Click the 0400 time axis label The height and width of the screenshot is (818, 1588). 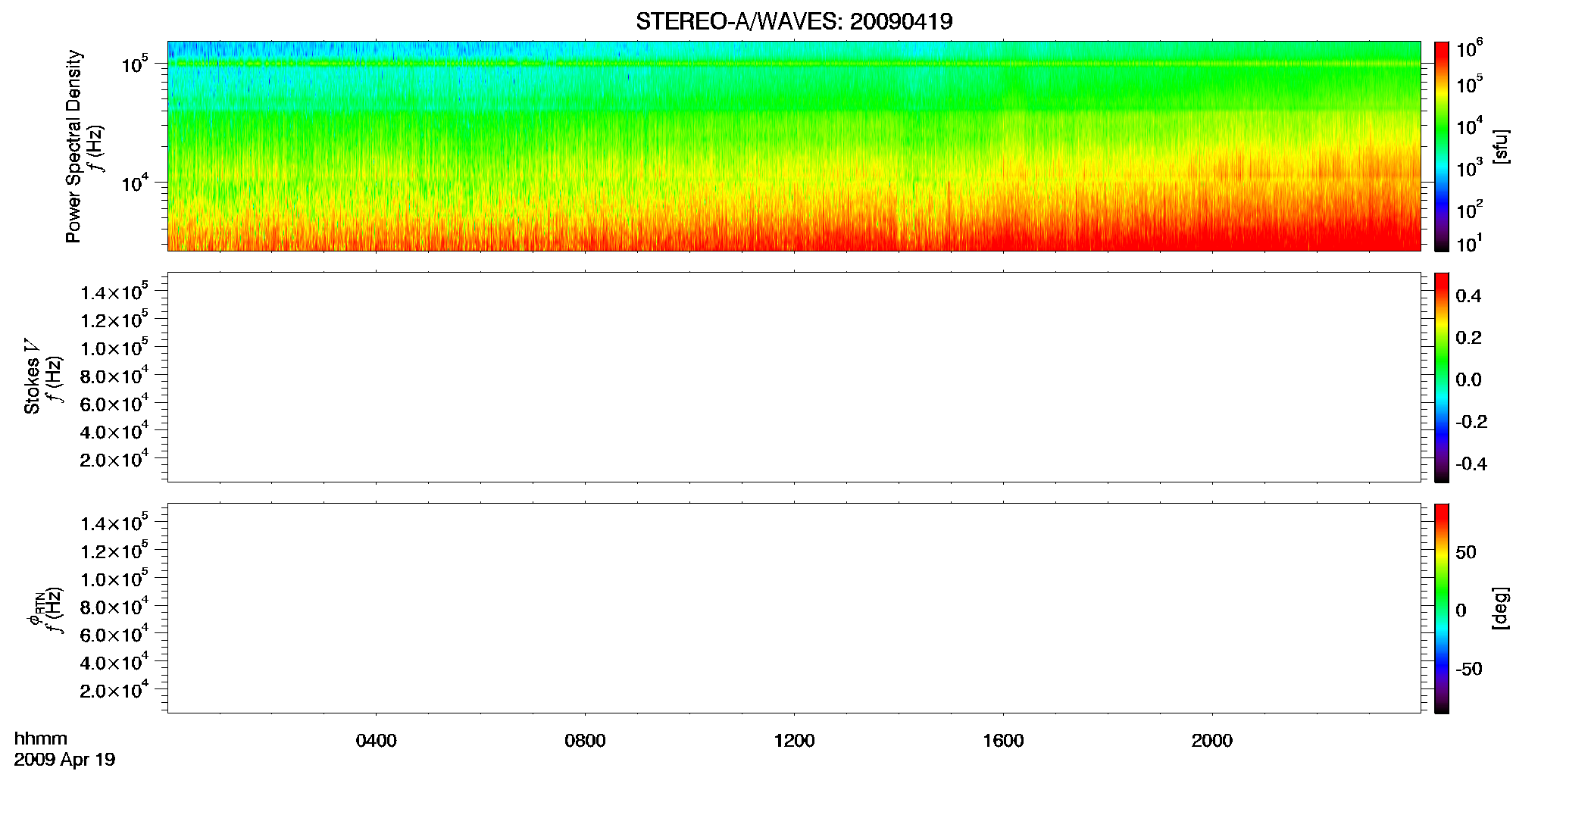point(376,741)
